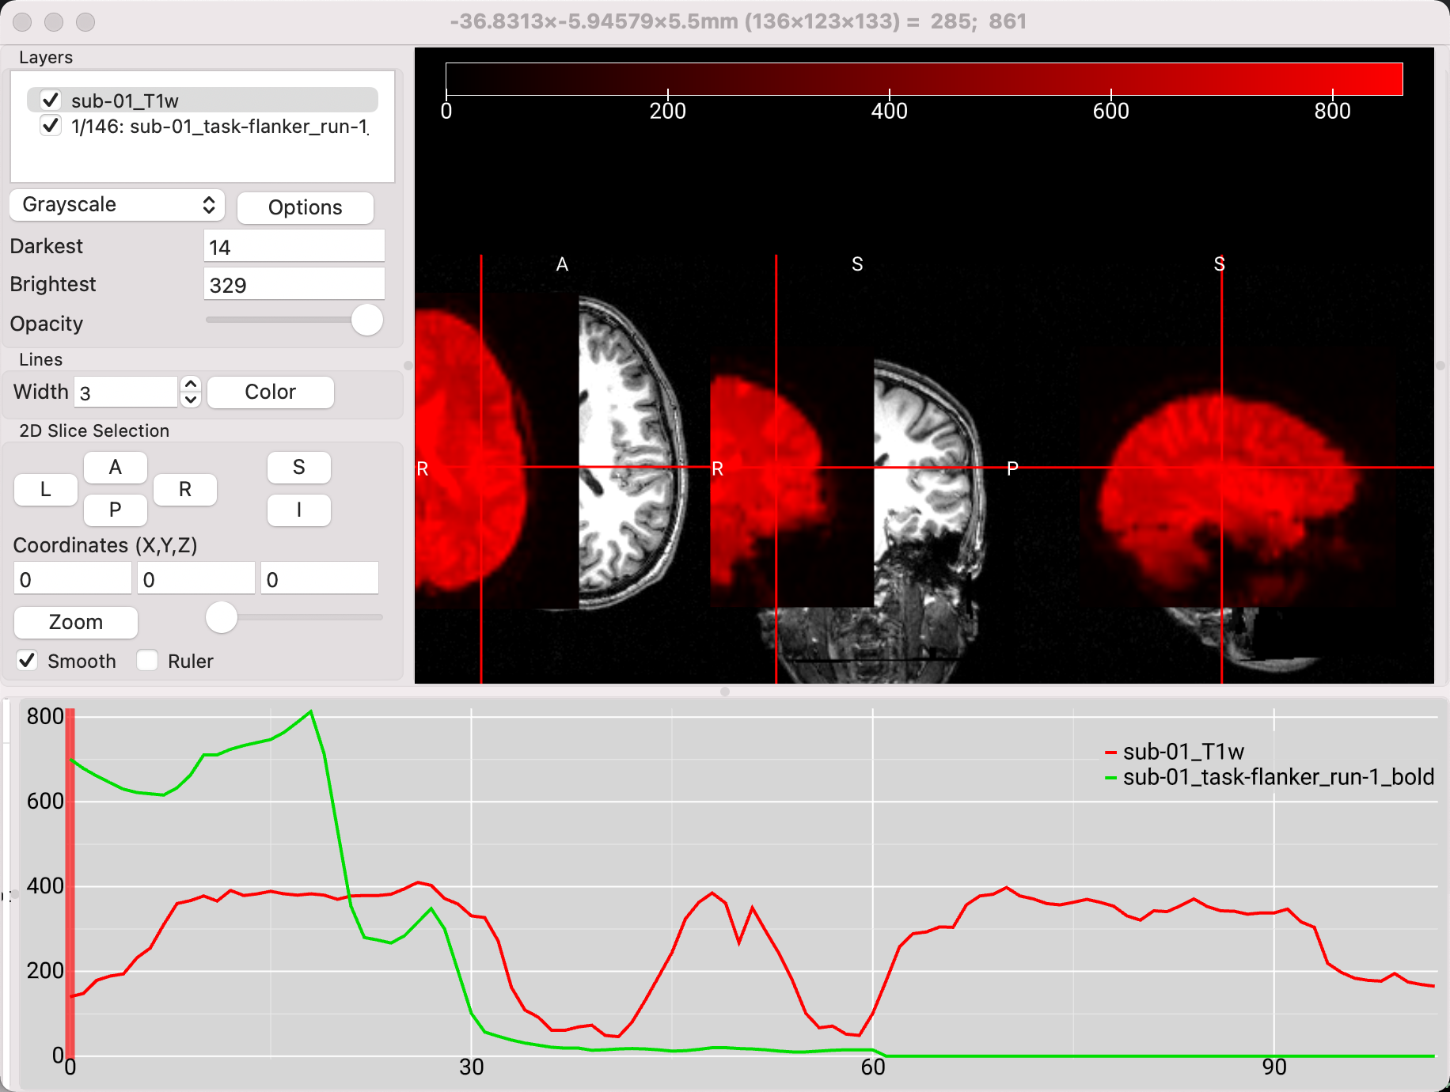The image size is (1450, 1092).
Task: Enable the Ruler checkbox
Action: click(147, 660)
